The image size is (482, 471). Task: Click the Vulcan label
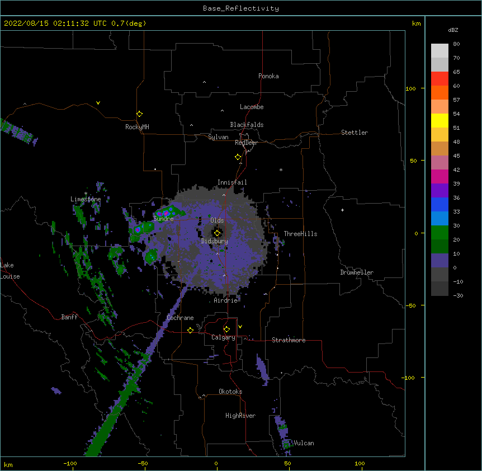point(304,443)
